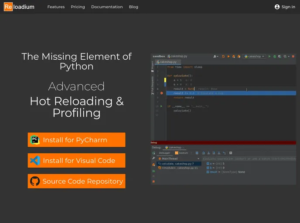Click orange Reloadium reload icon in toolbar
The image size is (300, 223).
(223, 56)
